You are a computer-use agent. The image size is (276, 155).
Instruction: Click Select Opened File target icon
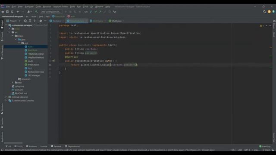(x=25, y=21)
